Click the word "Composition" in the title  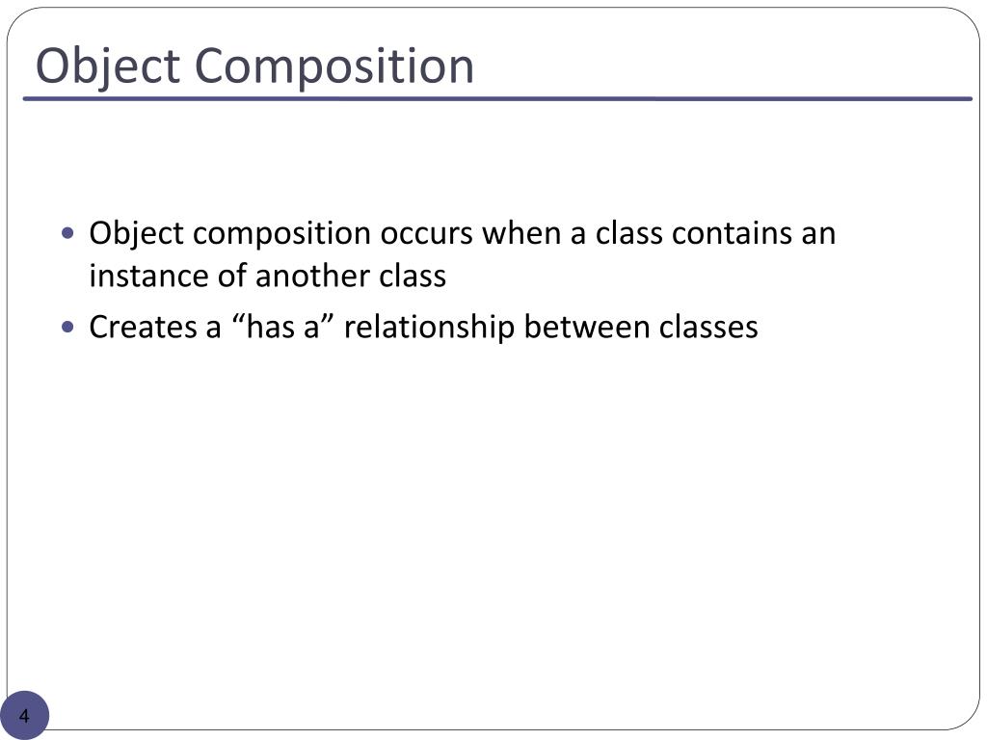click(x=333, y=66)
